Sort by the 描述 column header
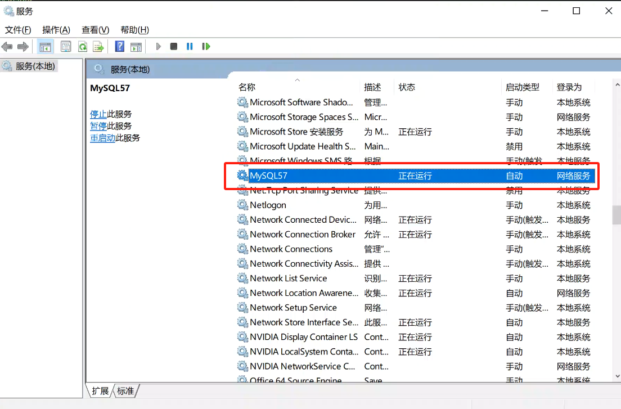621x409 pixels. pos(377,87)
